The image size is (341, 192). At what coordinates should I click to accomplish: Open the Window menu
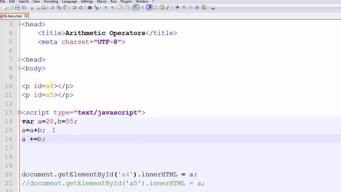pos(142,2)
